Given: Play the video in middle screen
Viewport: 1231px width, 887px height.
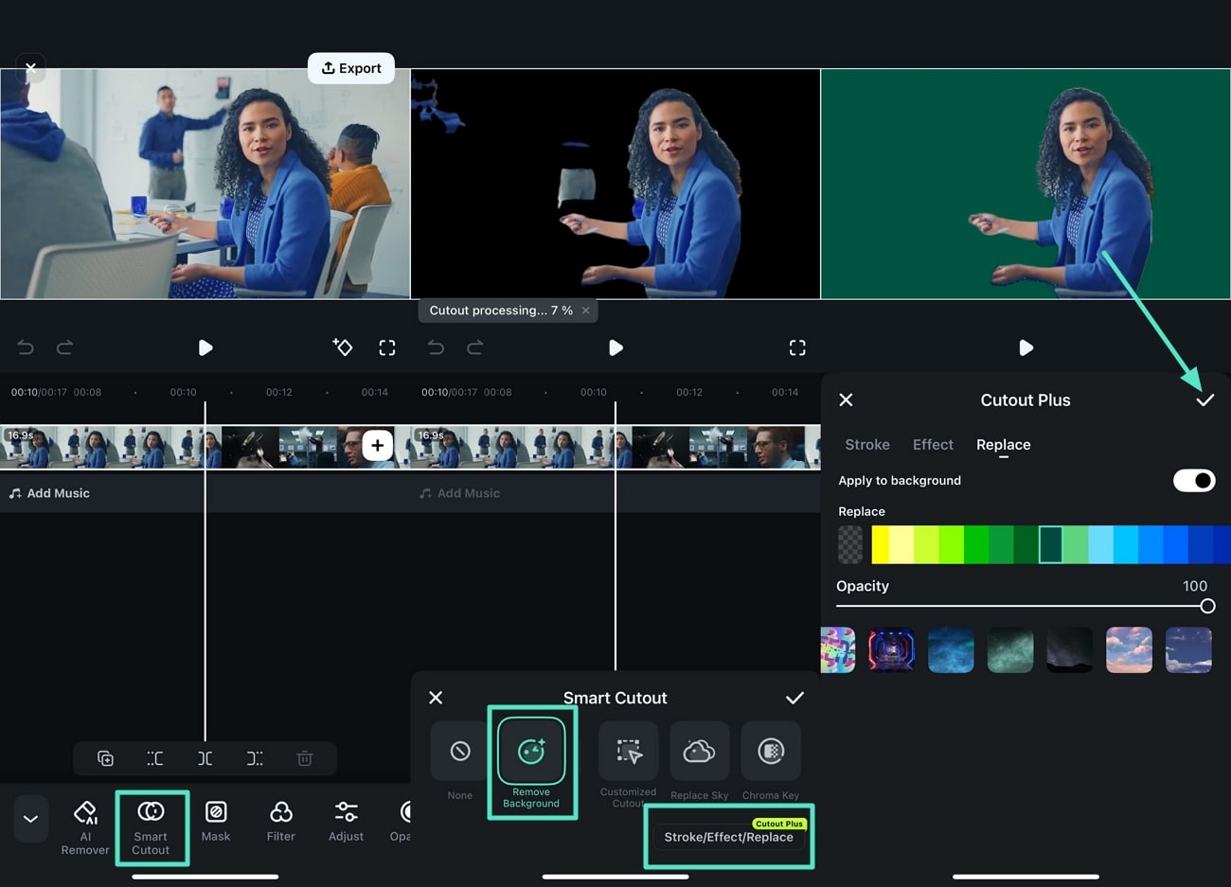Looking at the screenshot, I should [615, 347].
